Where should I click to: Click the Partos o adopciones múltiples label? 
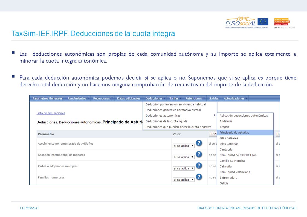(x=57, y=166)
